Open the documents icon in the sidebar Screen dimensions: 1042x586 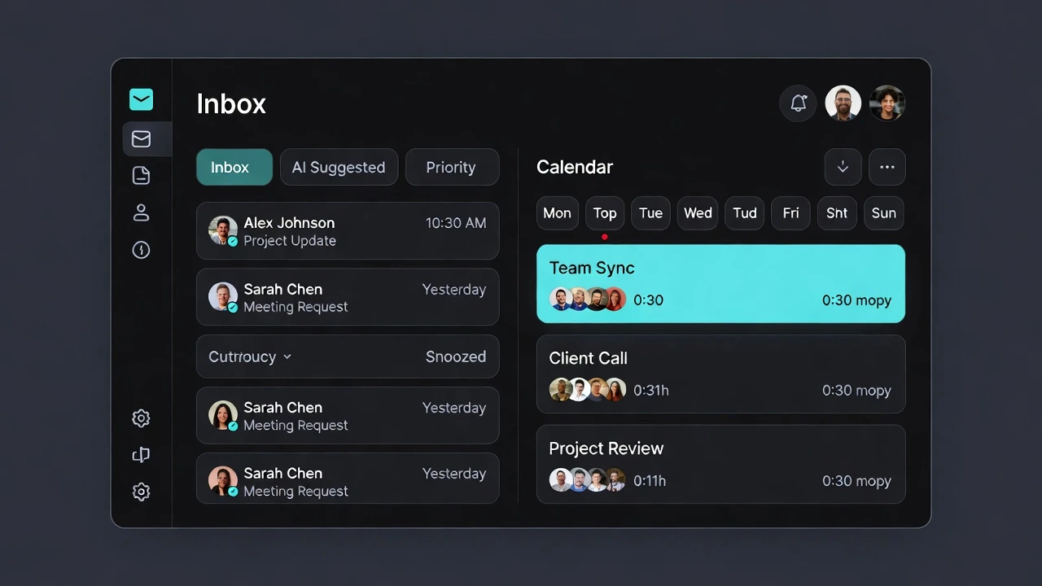pos(141,175)
